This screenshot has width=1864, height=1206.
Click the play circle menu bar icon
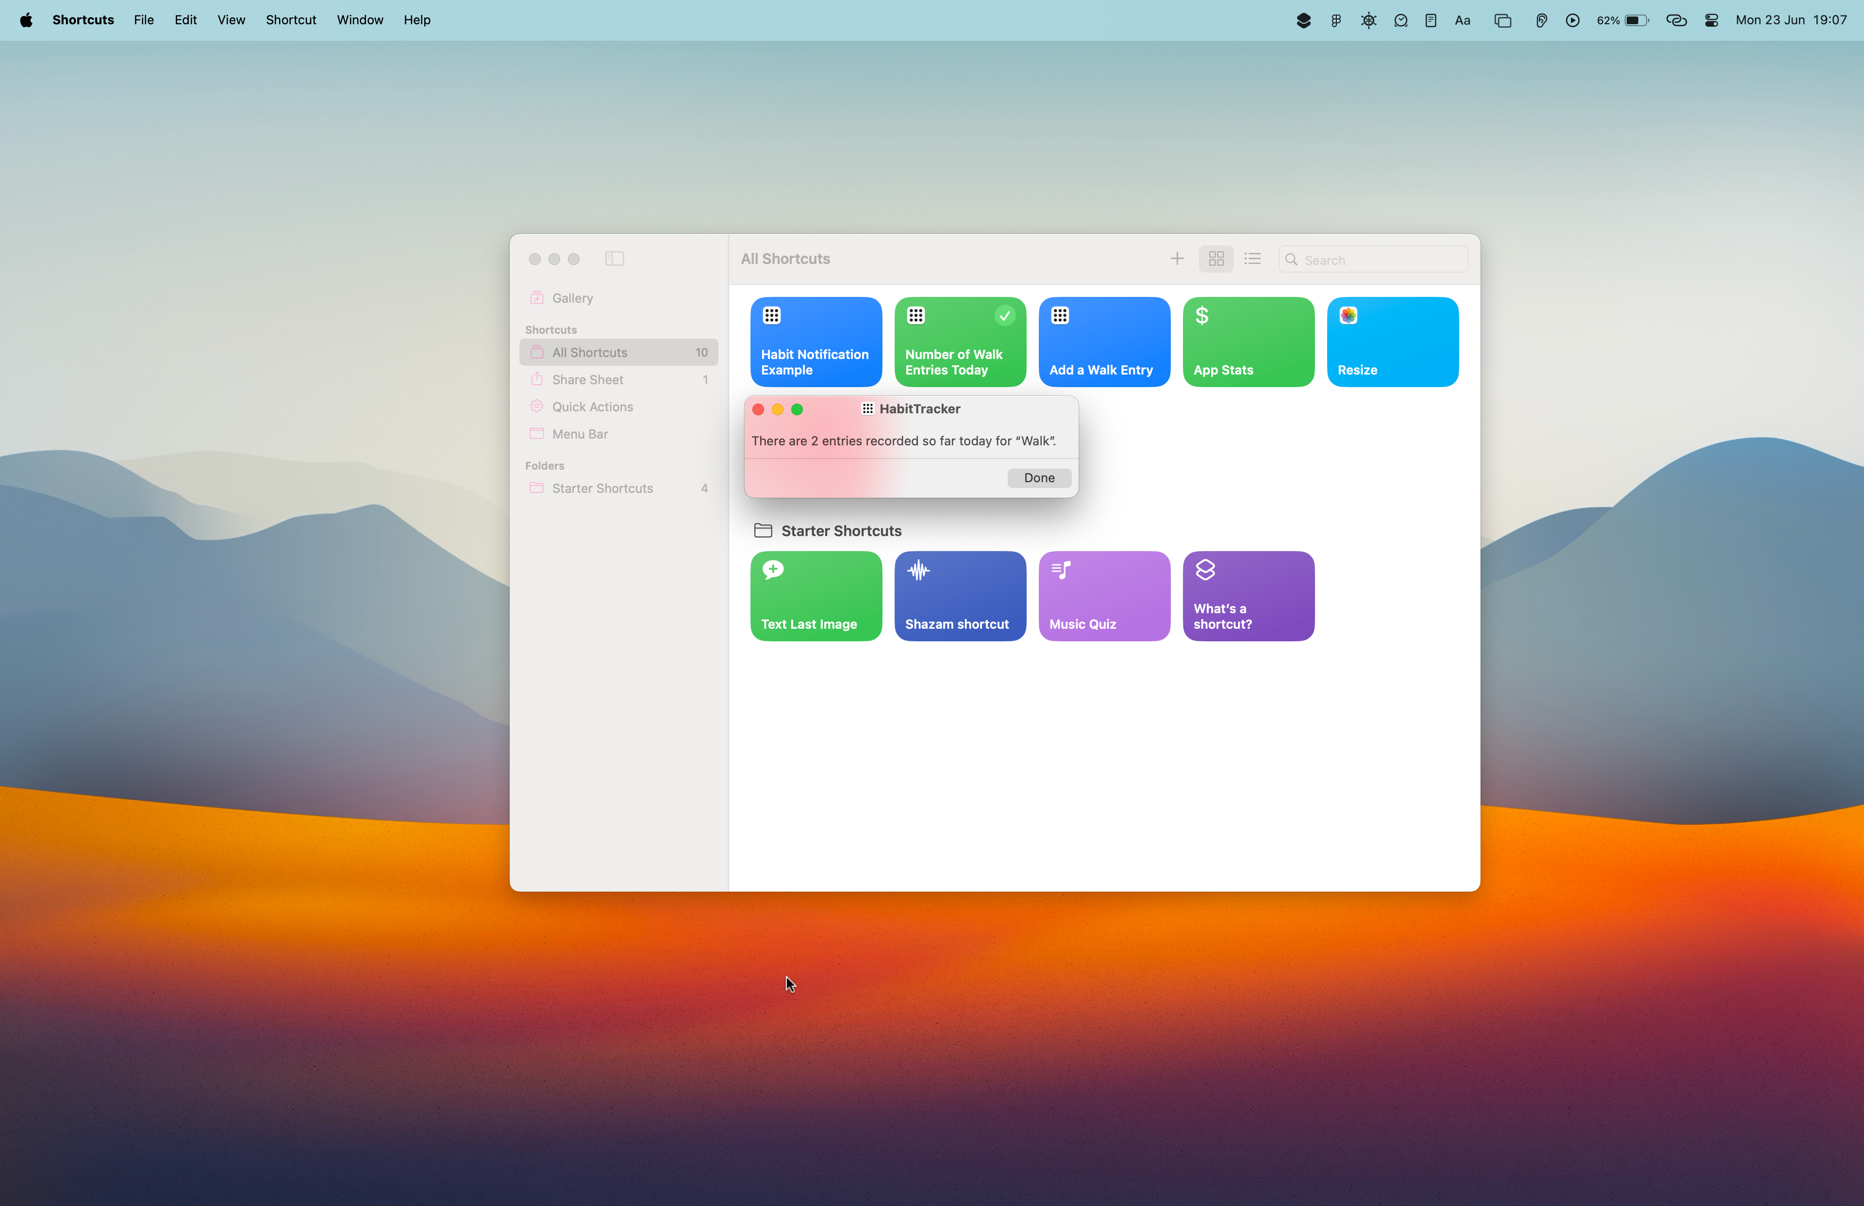[x=1572, y=20]
